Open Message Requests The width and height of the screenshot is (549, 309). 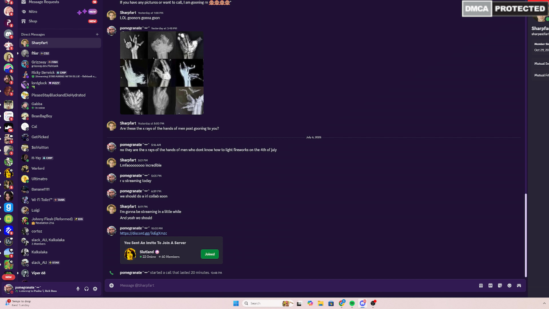pos(60,2)
